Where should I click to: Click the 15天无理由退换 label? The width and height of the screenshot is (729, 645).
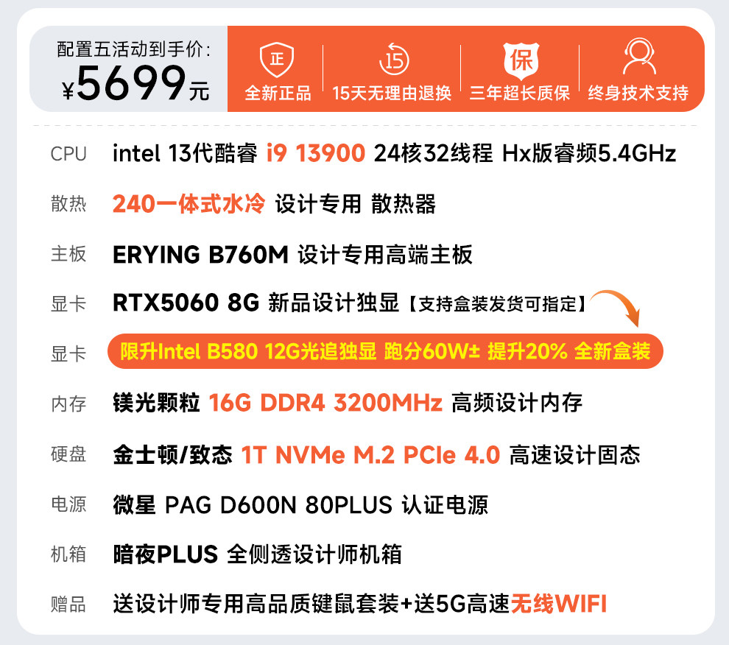[392, 93]
